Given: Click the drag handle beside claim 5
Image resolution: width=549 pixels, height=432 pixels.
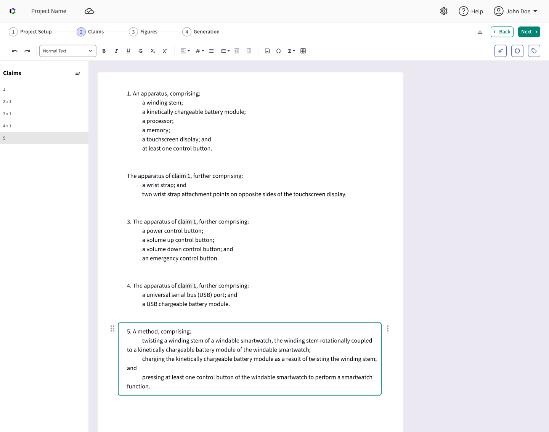Looking at the screenshot, I should click(x=112, y=329).
